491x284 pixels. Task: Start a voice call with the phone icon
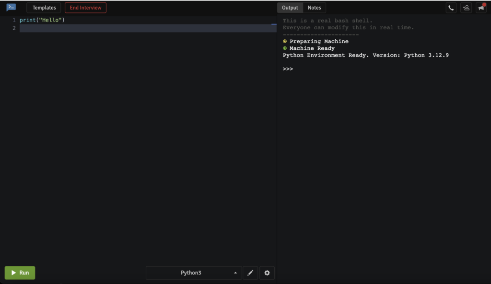click(451, 7)
